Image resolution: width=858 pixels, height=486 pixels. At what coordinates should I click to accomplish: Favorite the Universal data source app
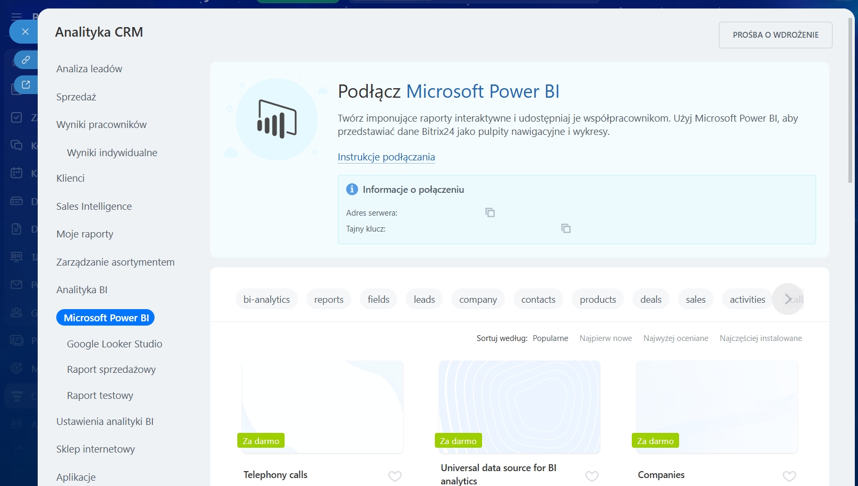tap(591, 476)
